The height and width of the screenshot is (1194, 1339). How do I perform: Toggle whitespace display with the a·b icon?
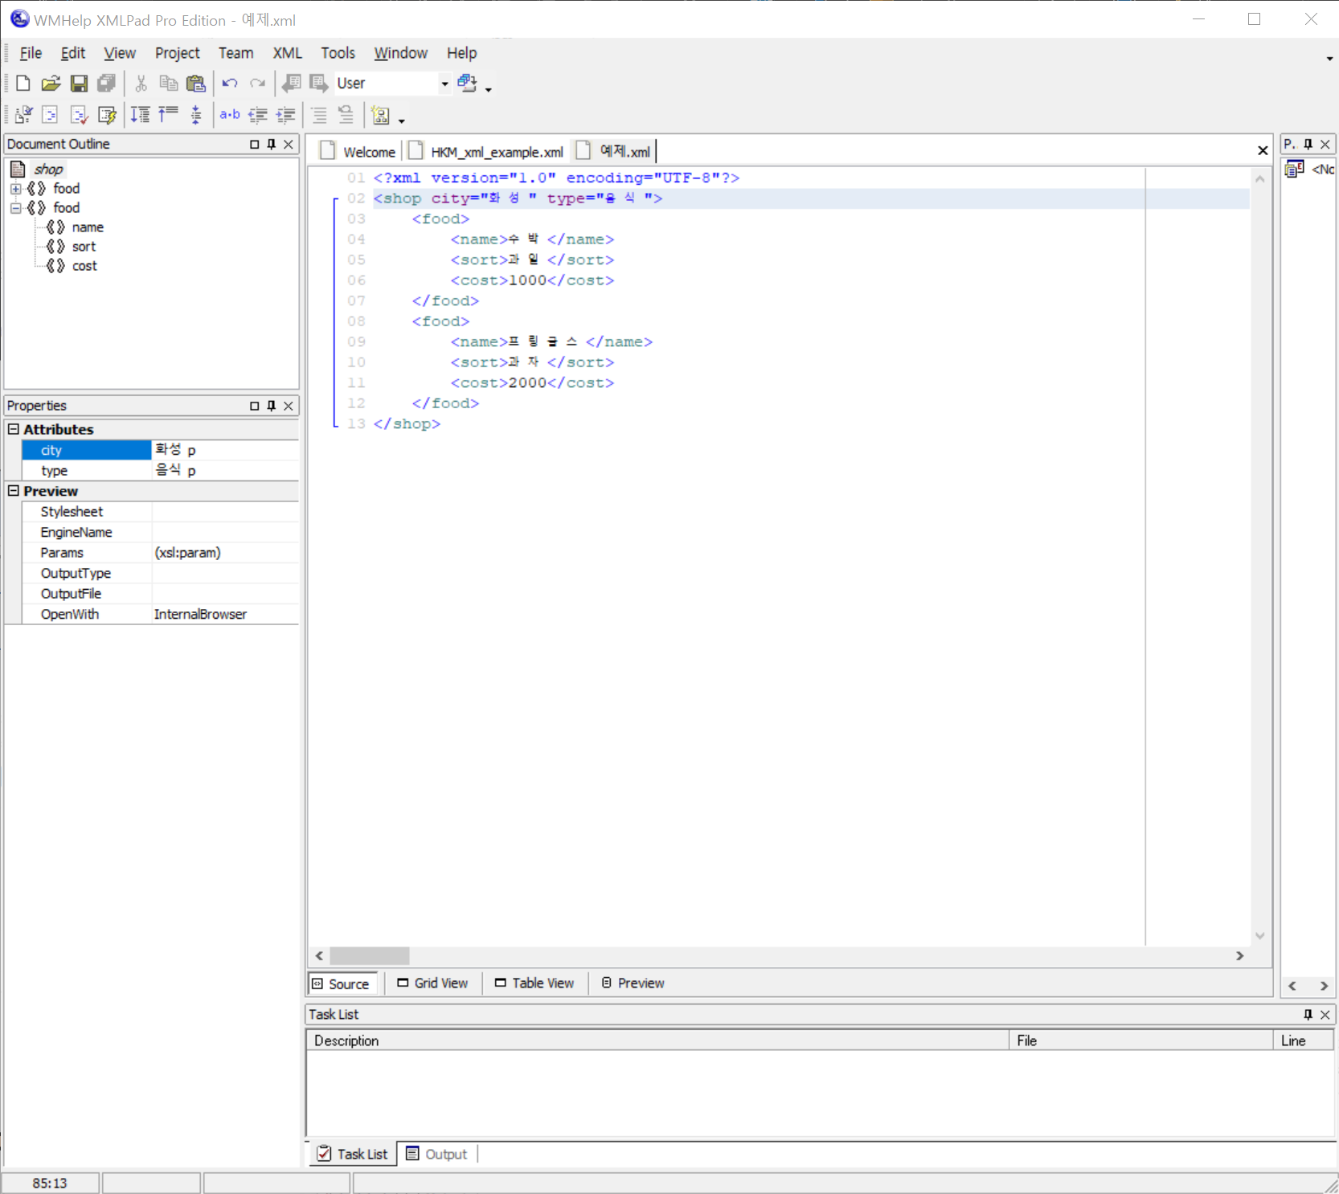tap(230, 115)
